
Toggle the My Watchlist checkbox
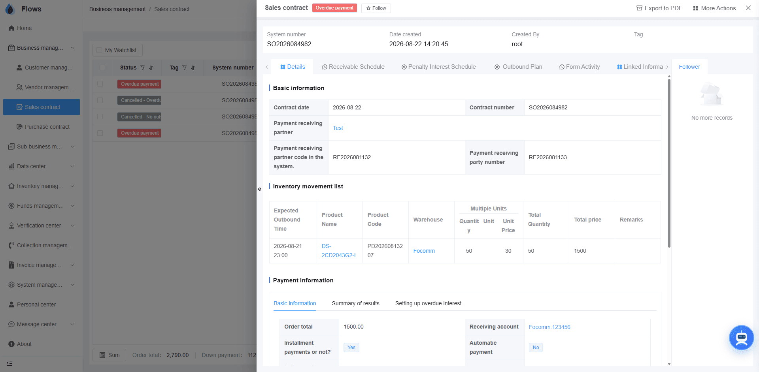100,50
